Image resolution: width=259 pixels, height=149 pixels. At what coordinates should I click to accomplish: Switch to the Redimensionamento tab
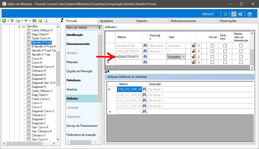193,21
